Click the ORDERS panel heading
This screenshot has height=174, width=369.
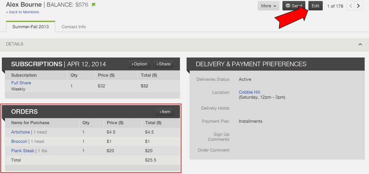coord(24,112)
